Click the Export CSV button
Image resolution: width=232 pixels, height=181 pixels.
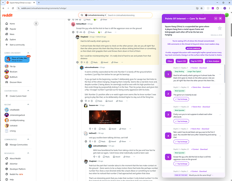tap(182, 61)
